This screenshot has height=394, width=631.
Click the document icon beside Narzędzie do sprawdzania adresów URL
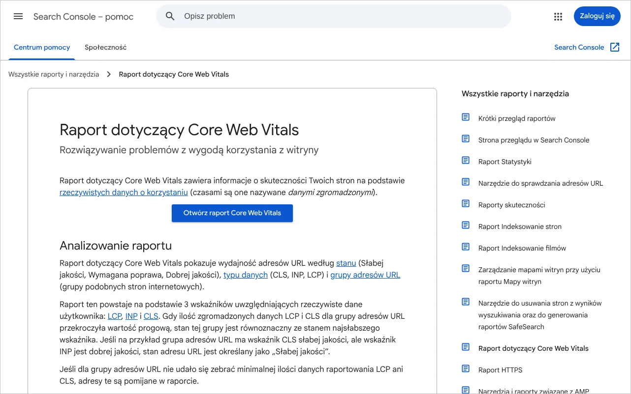point(466,182)
